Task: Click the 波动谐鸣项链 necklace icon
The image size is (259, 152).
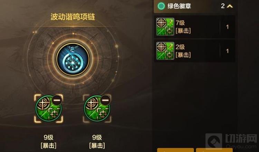Action: (73, 59)
